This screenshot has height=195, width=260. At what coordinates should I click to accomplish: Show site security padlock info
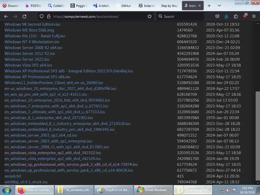tap(48, 17)
